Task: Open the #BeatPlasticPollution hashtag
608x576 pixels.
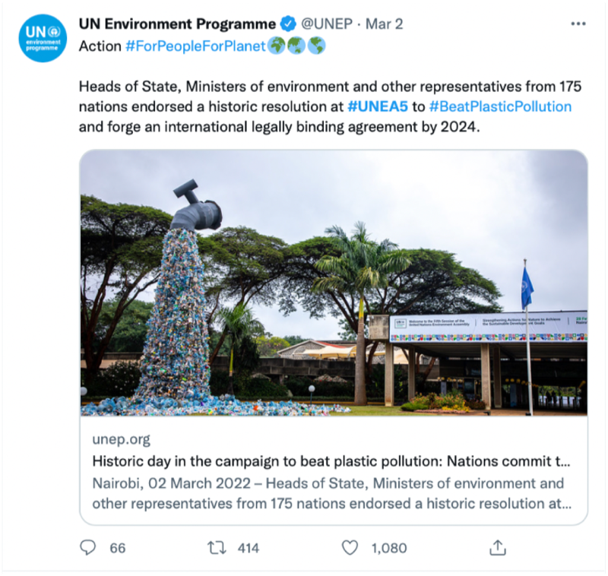Action: click(500, 106)
